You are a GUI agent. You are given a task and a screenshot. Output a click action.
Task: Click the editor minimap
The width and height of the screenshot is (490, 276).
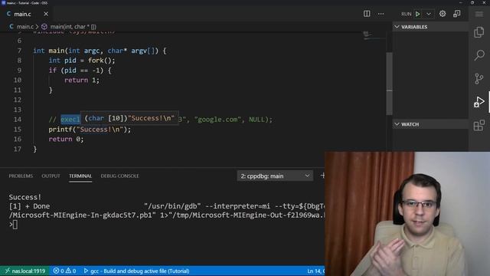point(374,36)
